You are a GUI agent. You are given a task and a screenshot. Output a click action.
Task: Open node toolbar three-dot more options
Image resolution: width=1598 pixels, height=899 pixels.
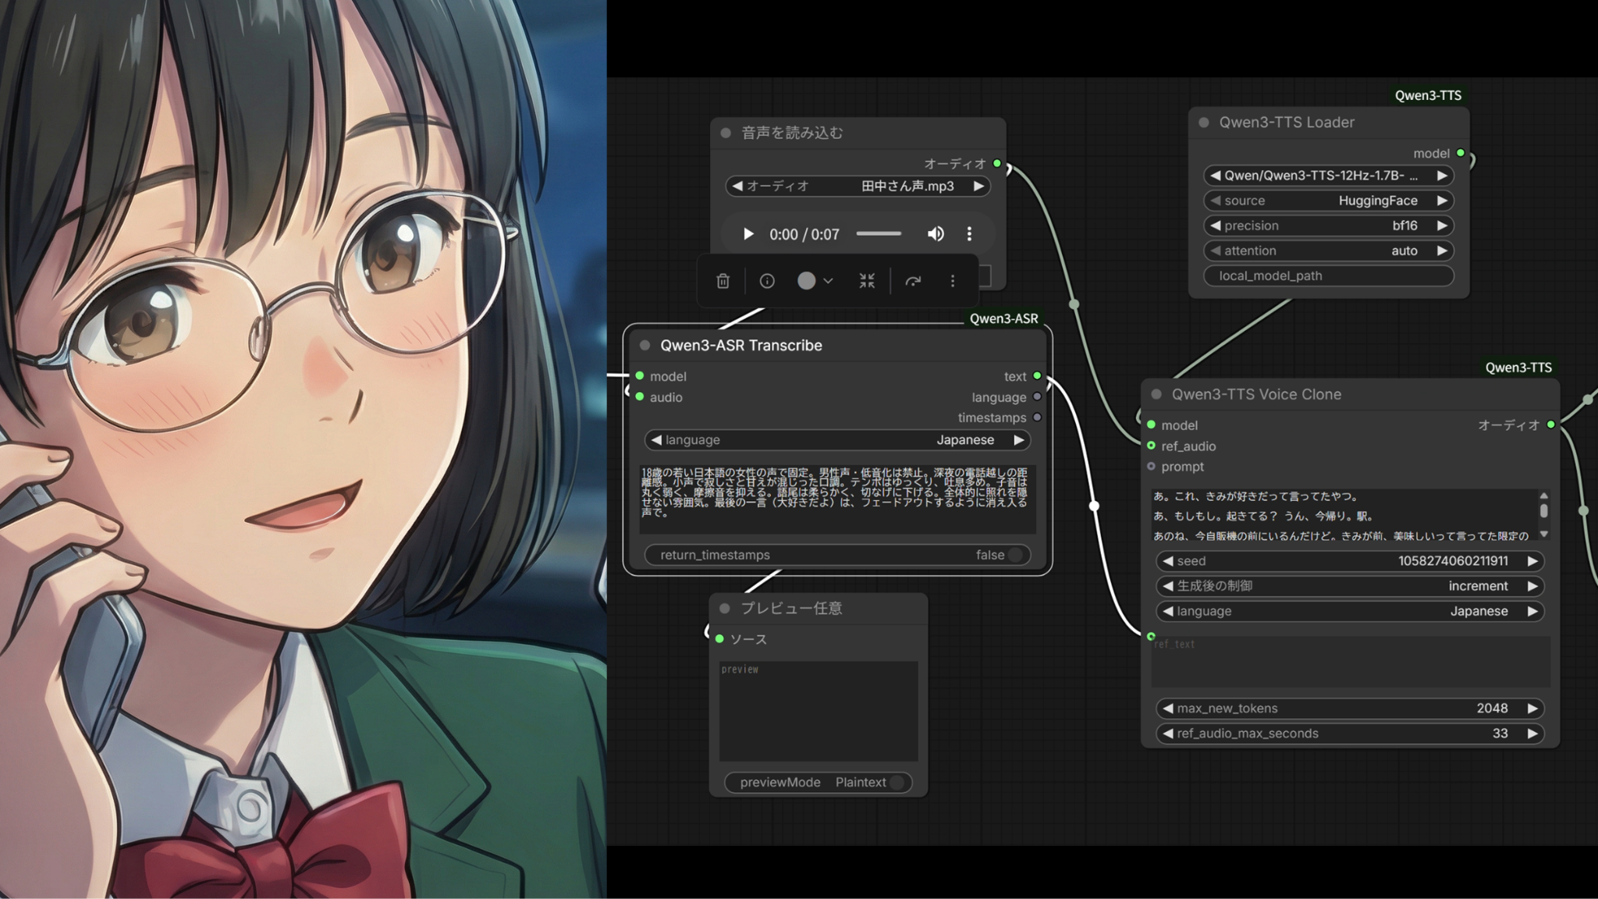click(x=952, y=281)
